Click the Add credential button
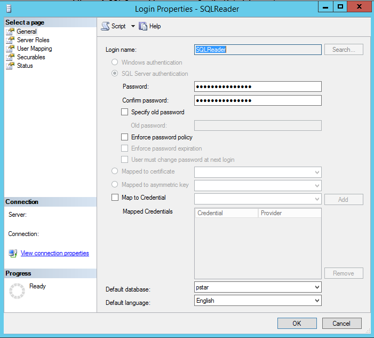374x338 pixels. (x=344, y=200)
